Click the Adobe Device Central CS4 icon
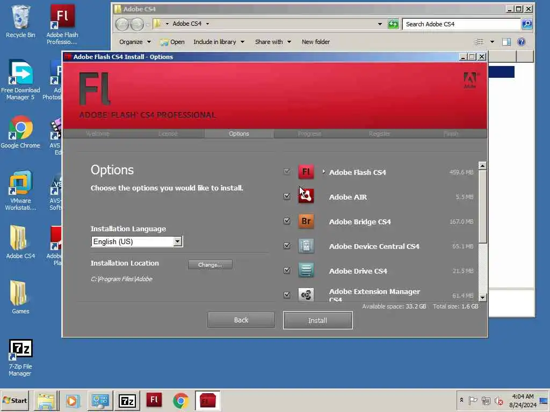Image resolution: width=550 pixels, height=412 pixels. 306,246
